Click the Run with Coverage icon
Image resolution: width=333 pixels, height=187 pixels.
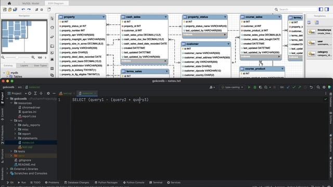260,87
